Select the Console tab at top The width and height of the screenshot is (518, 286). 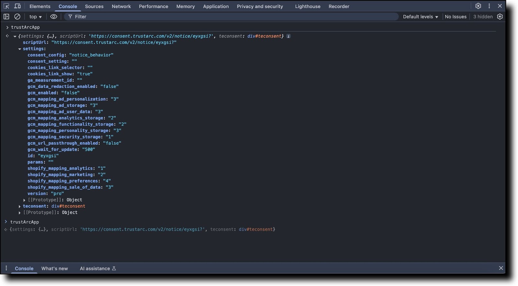[x=68, y=6]
